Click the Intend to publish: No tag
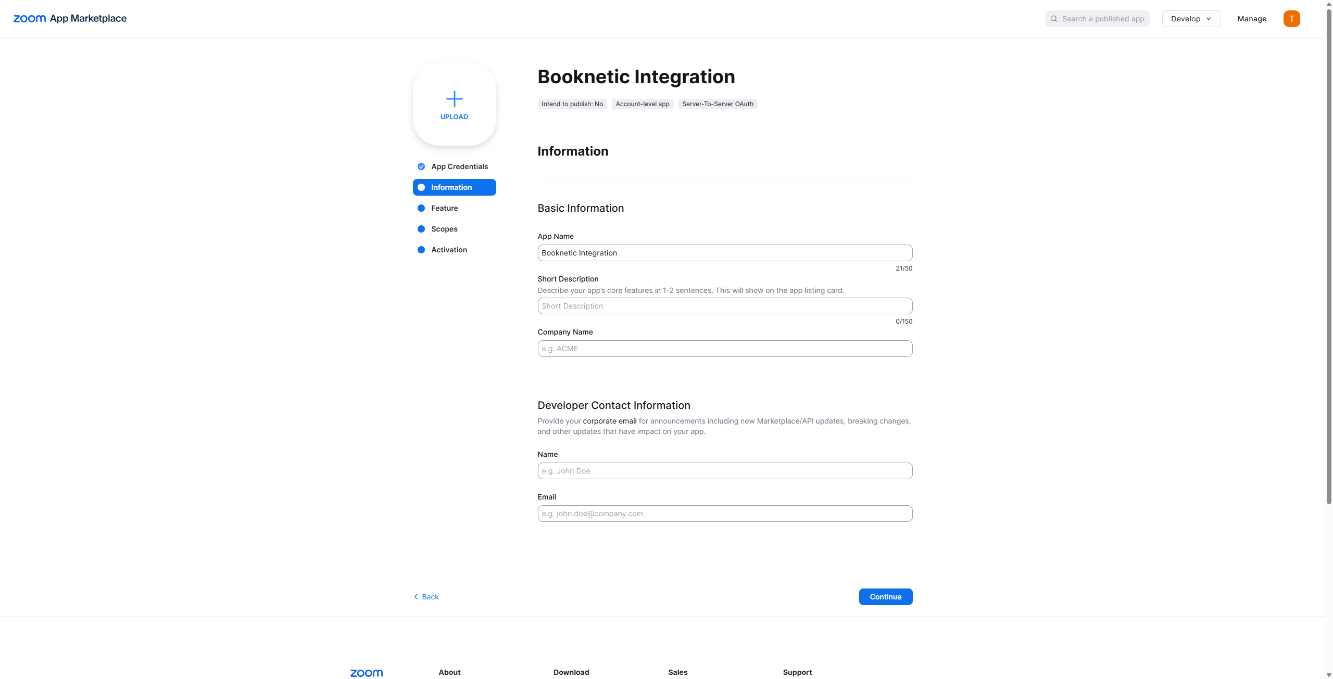Screen dimensions: 1333x679 pos(572,104)
